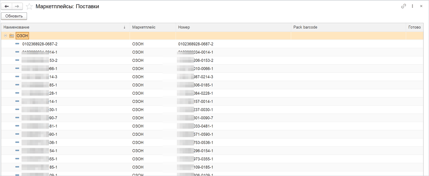Go forward using the right arrow button
This screenshot has height=176, width=429.
[17, 6]
